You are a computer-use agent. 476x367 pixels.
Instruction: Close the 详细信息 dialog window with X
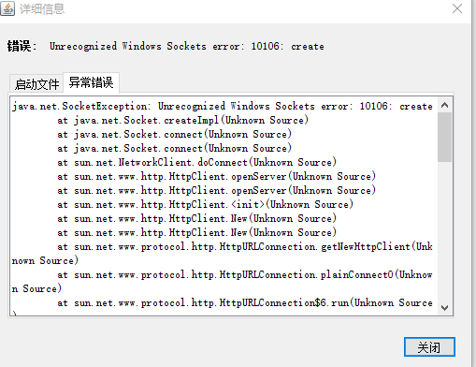[457, 8]
